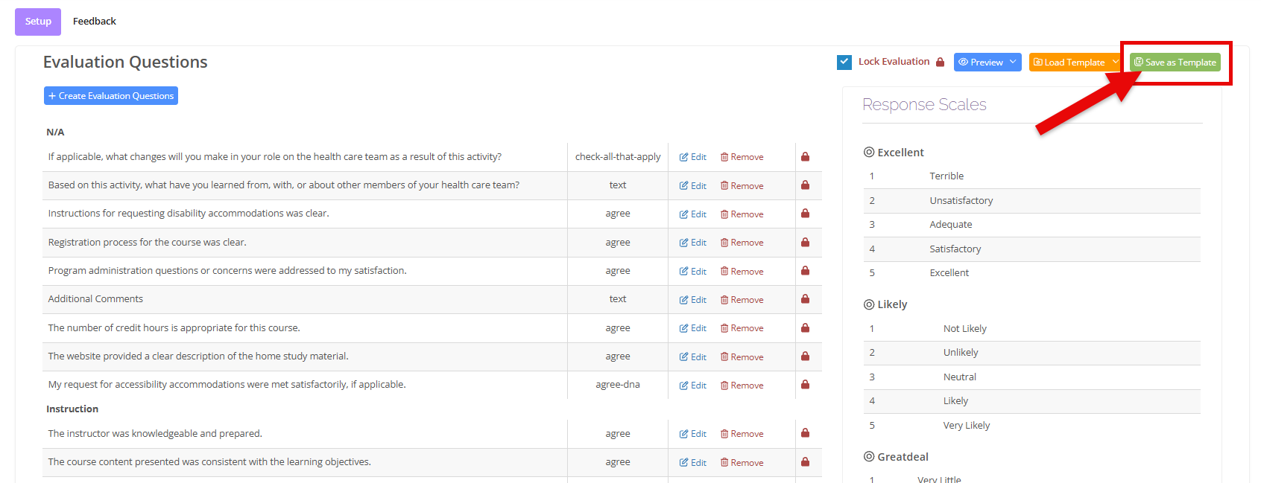Toggle the Lock Evaluation checkbox

(844, 62)
